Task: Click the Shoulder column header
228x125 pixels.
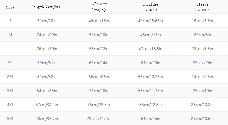Action: [x=150, y=7]
